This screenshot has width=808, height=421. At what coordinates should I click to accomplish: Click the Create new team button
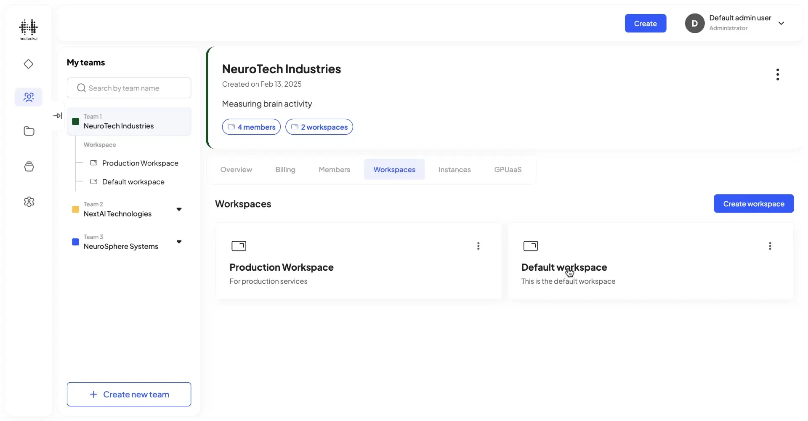[129, 394]
